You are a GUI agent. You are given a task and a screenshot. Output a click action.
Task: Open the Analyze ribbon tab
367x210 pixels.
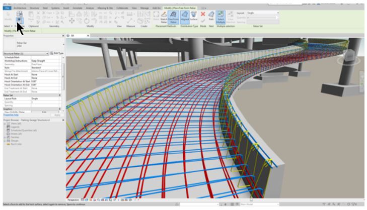[x=90, y=8]
